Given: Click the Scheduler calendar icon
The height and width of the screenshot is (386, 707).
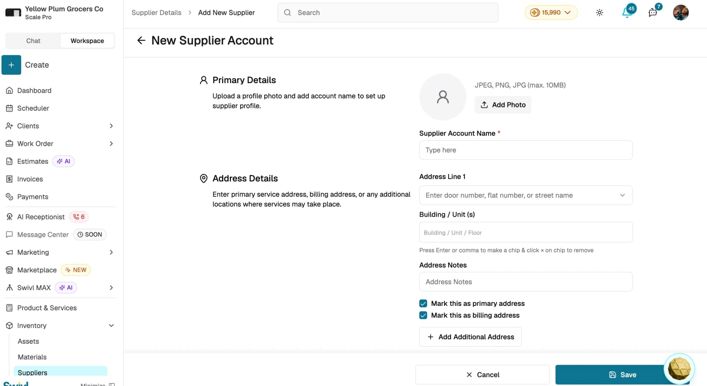Looking at the screenshot, I should tap(10, 108).
